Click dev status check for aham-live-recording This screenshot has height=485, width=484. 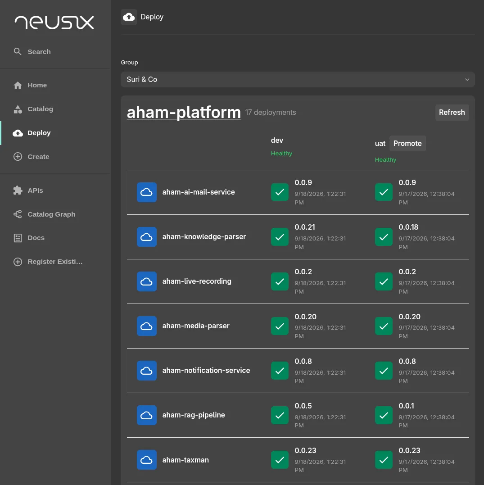tap(280, 281)
